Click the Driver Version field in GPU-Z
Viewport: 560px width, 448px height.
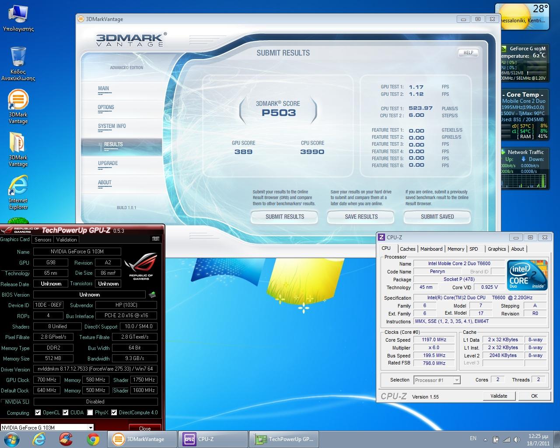[95, 369]
